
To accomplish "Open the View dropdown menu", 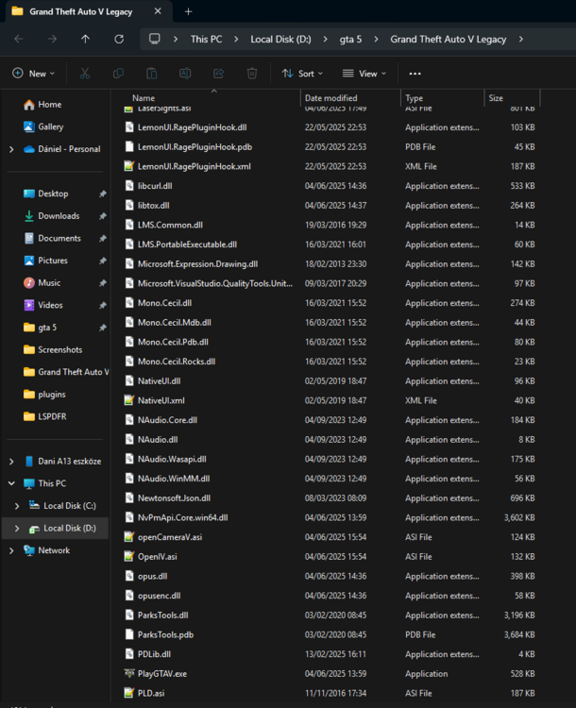I will pyautogui.click(x=364, y=74).
